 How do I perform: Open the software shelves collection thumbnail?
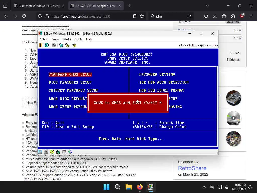(234, 139)
